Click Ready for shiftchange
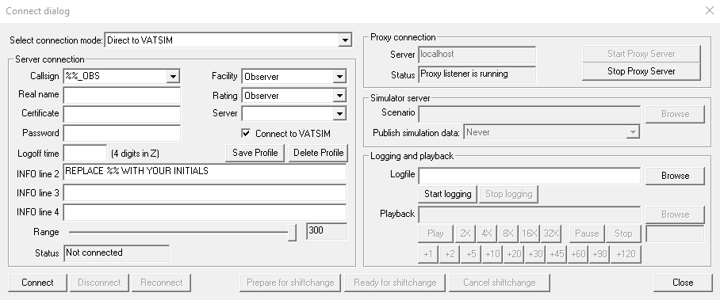This screenshot has width=720, height=300. coord(395,283)
